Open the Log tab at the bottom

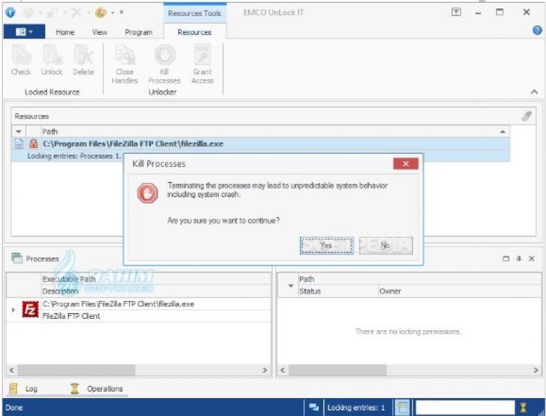click(x=23, y=388)
